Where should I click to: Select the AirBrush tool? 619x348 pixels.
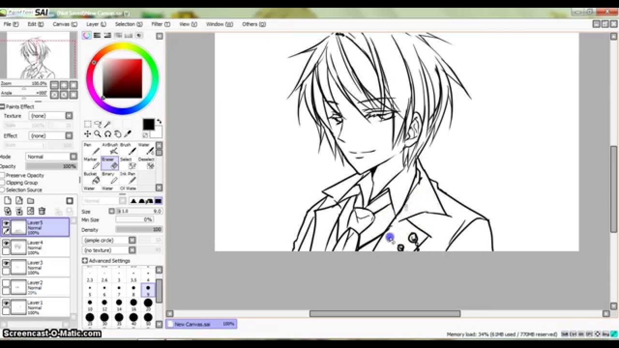click(x=110, y=149)
